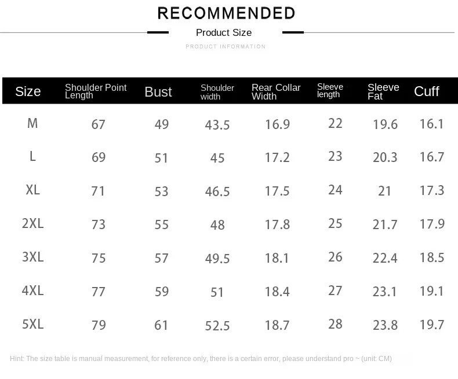Viewport: 458px width, 379px height.
Task: Select the 2XL bust value 55
Action: 162,224
